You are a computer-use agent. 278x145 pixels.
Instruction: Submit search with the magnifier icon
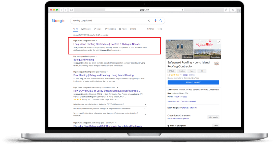[161, 21]
